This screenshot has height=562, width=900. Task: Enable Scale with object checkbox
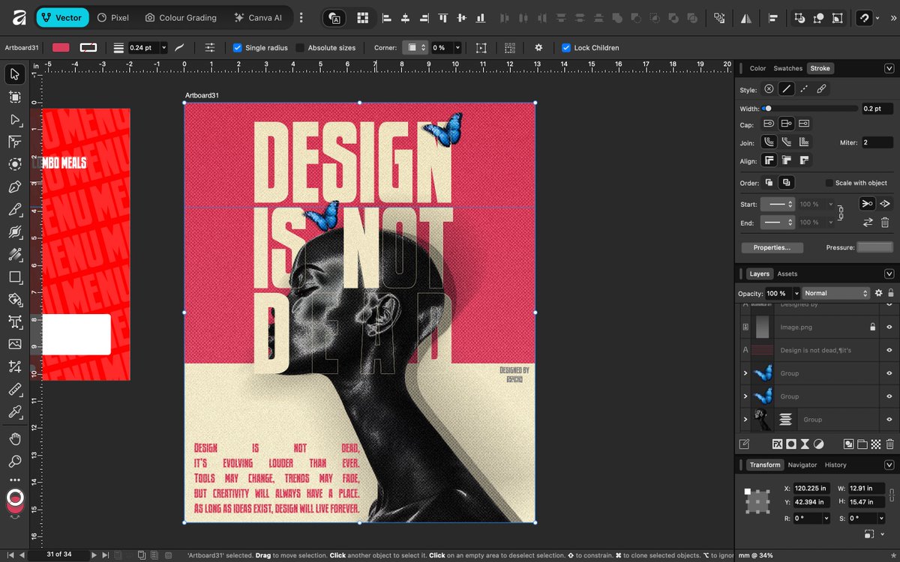coord(829,183)
